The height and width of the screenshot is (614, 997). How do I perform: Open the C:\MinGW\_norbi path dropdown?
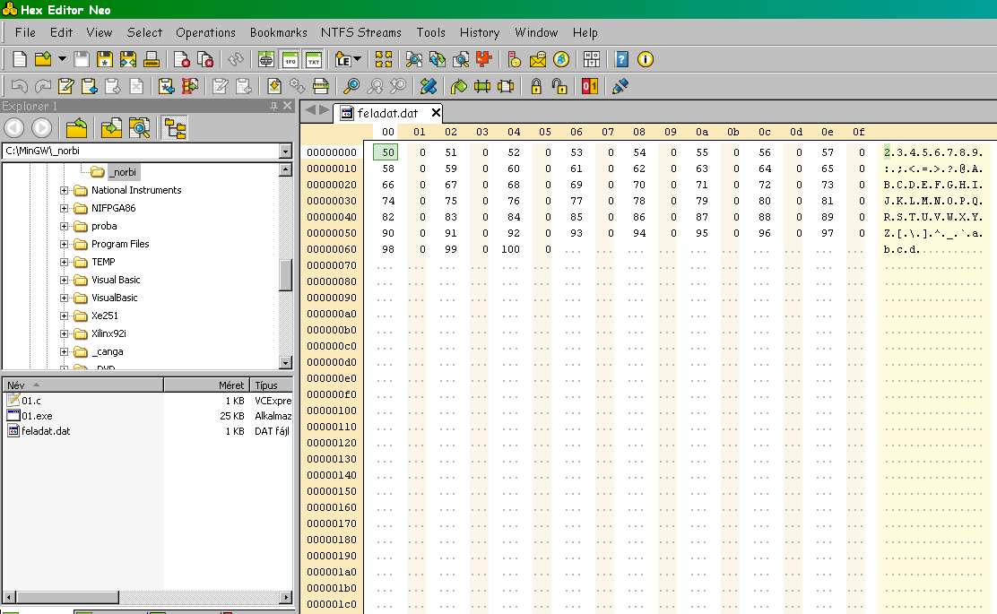pyautogui.click(x=285, y=151)
